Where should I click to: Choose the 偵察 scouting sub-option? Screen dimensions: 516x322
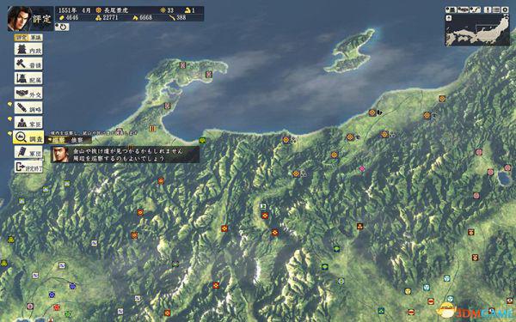76,140
